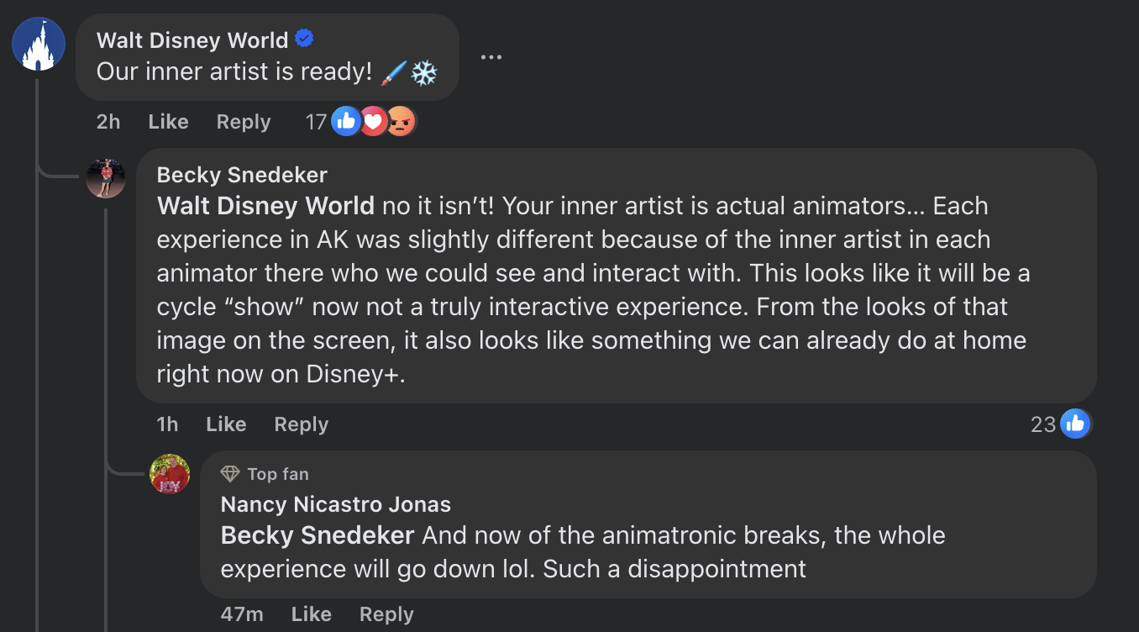Click the heart reaction icon on Disney's comment
The height and width of the screenshot is (632, 1139).
(373, 122)
